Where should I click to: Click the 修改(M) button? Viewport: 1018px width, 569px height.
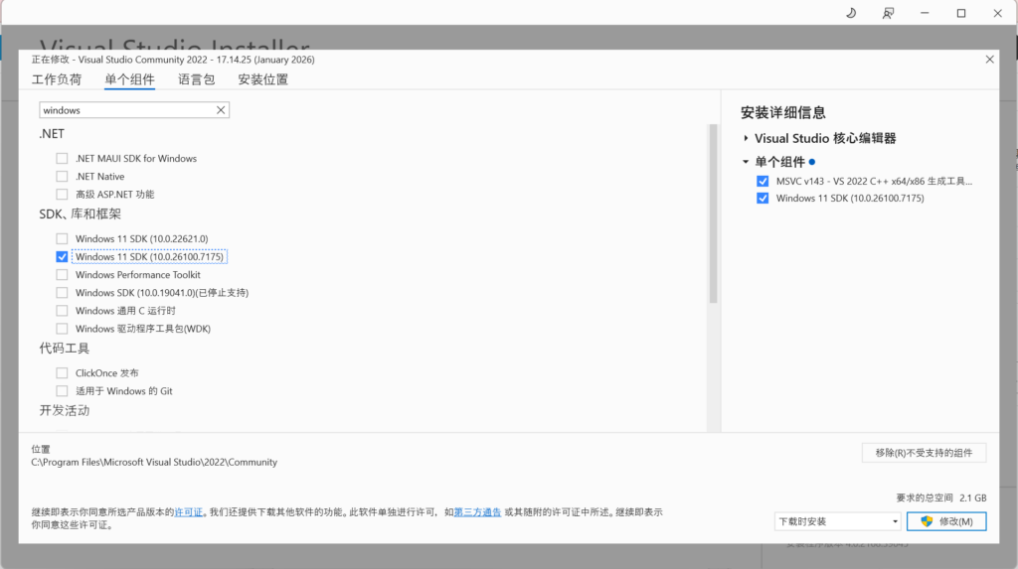click(x=946, y=521)
